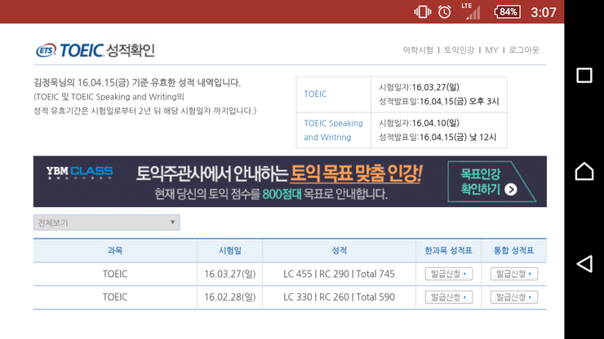
Task: Open the 어학시험 menu item
Action: (x=418, y=50)
